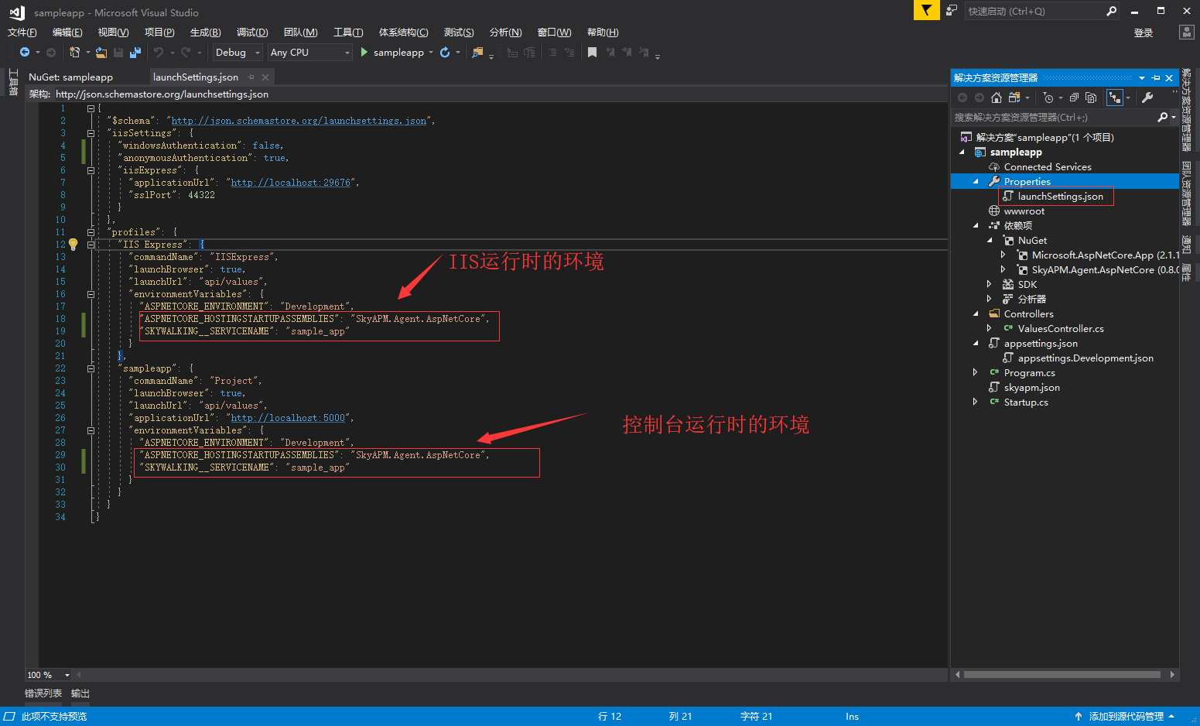
Task: Toggle auto-hide pin for Solution Explorer
Action: (1156, 77)
